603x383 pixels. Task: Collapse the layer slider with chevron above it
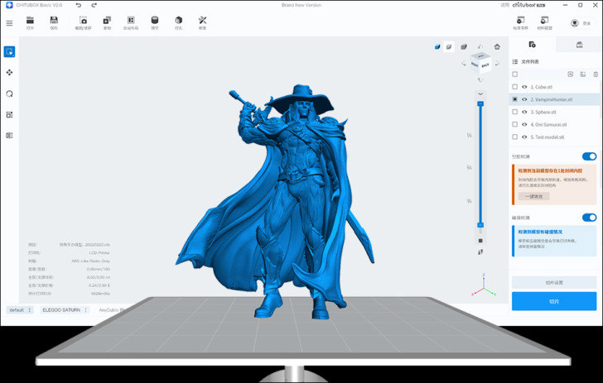pos(480,93)
